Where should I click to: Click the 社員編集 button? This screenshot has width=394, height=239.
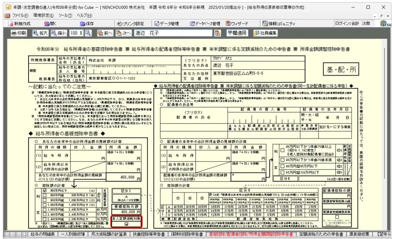(x=265, y=33)
